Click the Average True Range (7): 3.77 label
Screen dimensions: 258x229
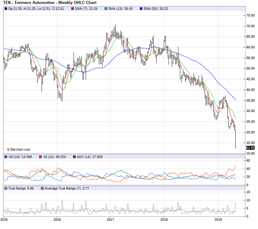pyautogui.click(x=67, y=188)
